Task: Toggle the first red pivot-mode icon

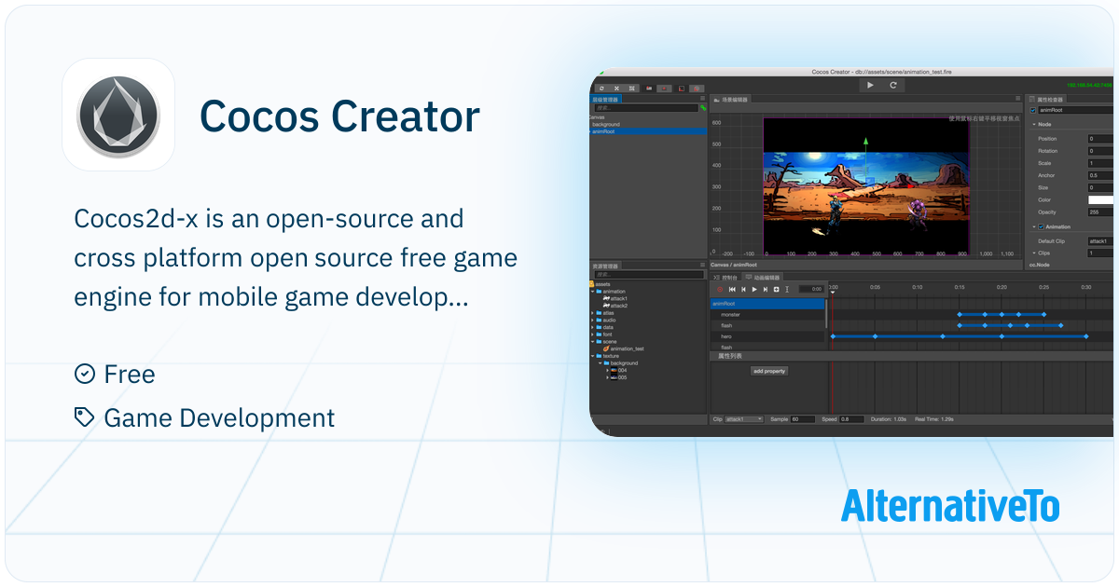Action: (x=648, y=89)
